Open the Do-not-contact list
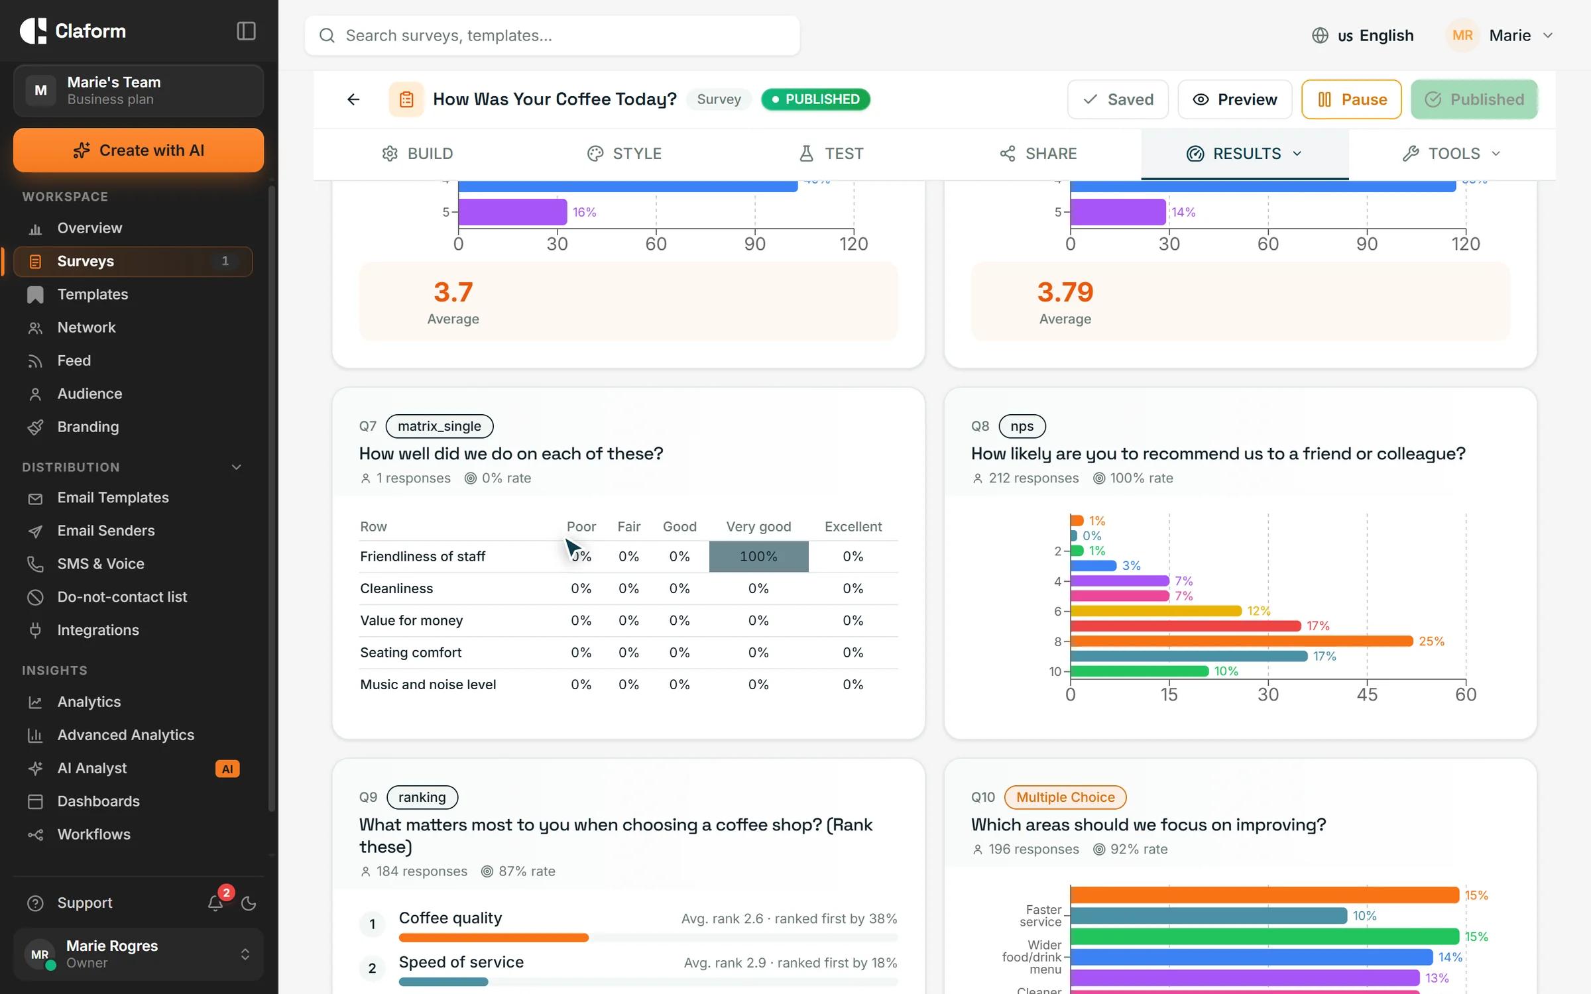Screen dimensions: 1591x994 pos(133,597)
